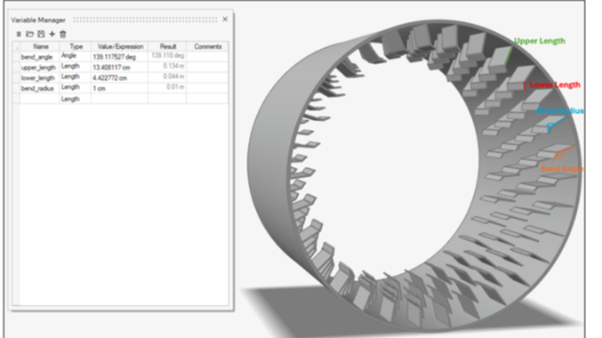Click the Bend Radius label in the viewport
This screenshot has height=338, width=602.
click(x=561, y=111)
